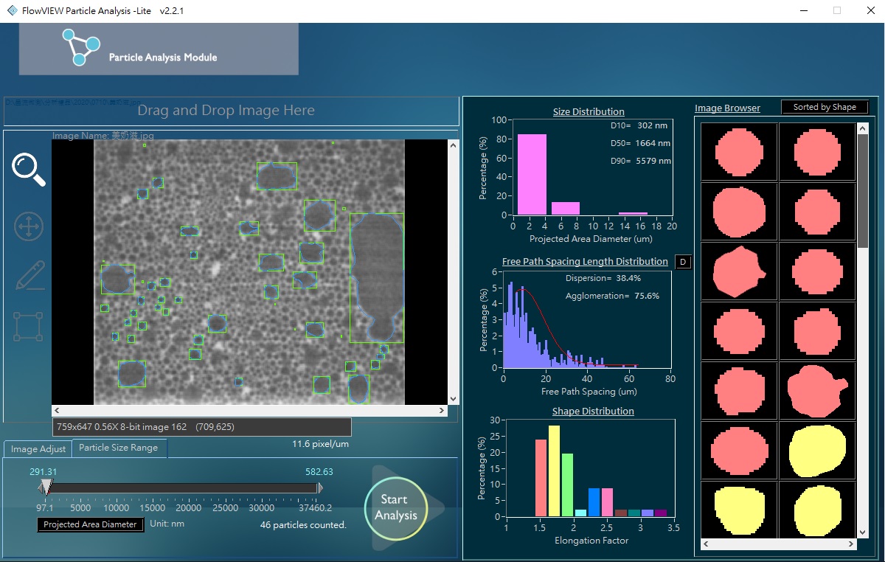885x562 pixels.
Task: Open the Projected Area Diameter dropdown
Action: point(90,524)
